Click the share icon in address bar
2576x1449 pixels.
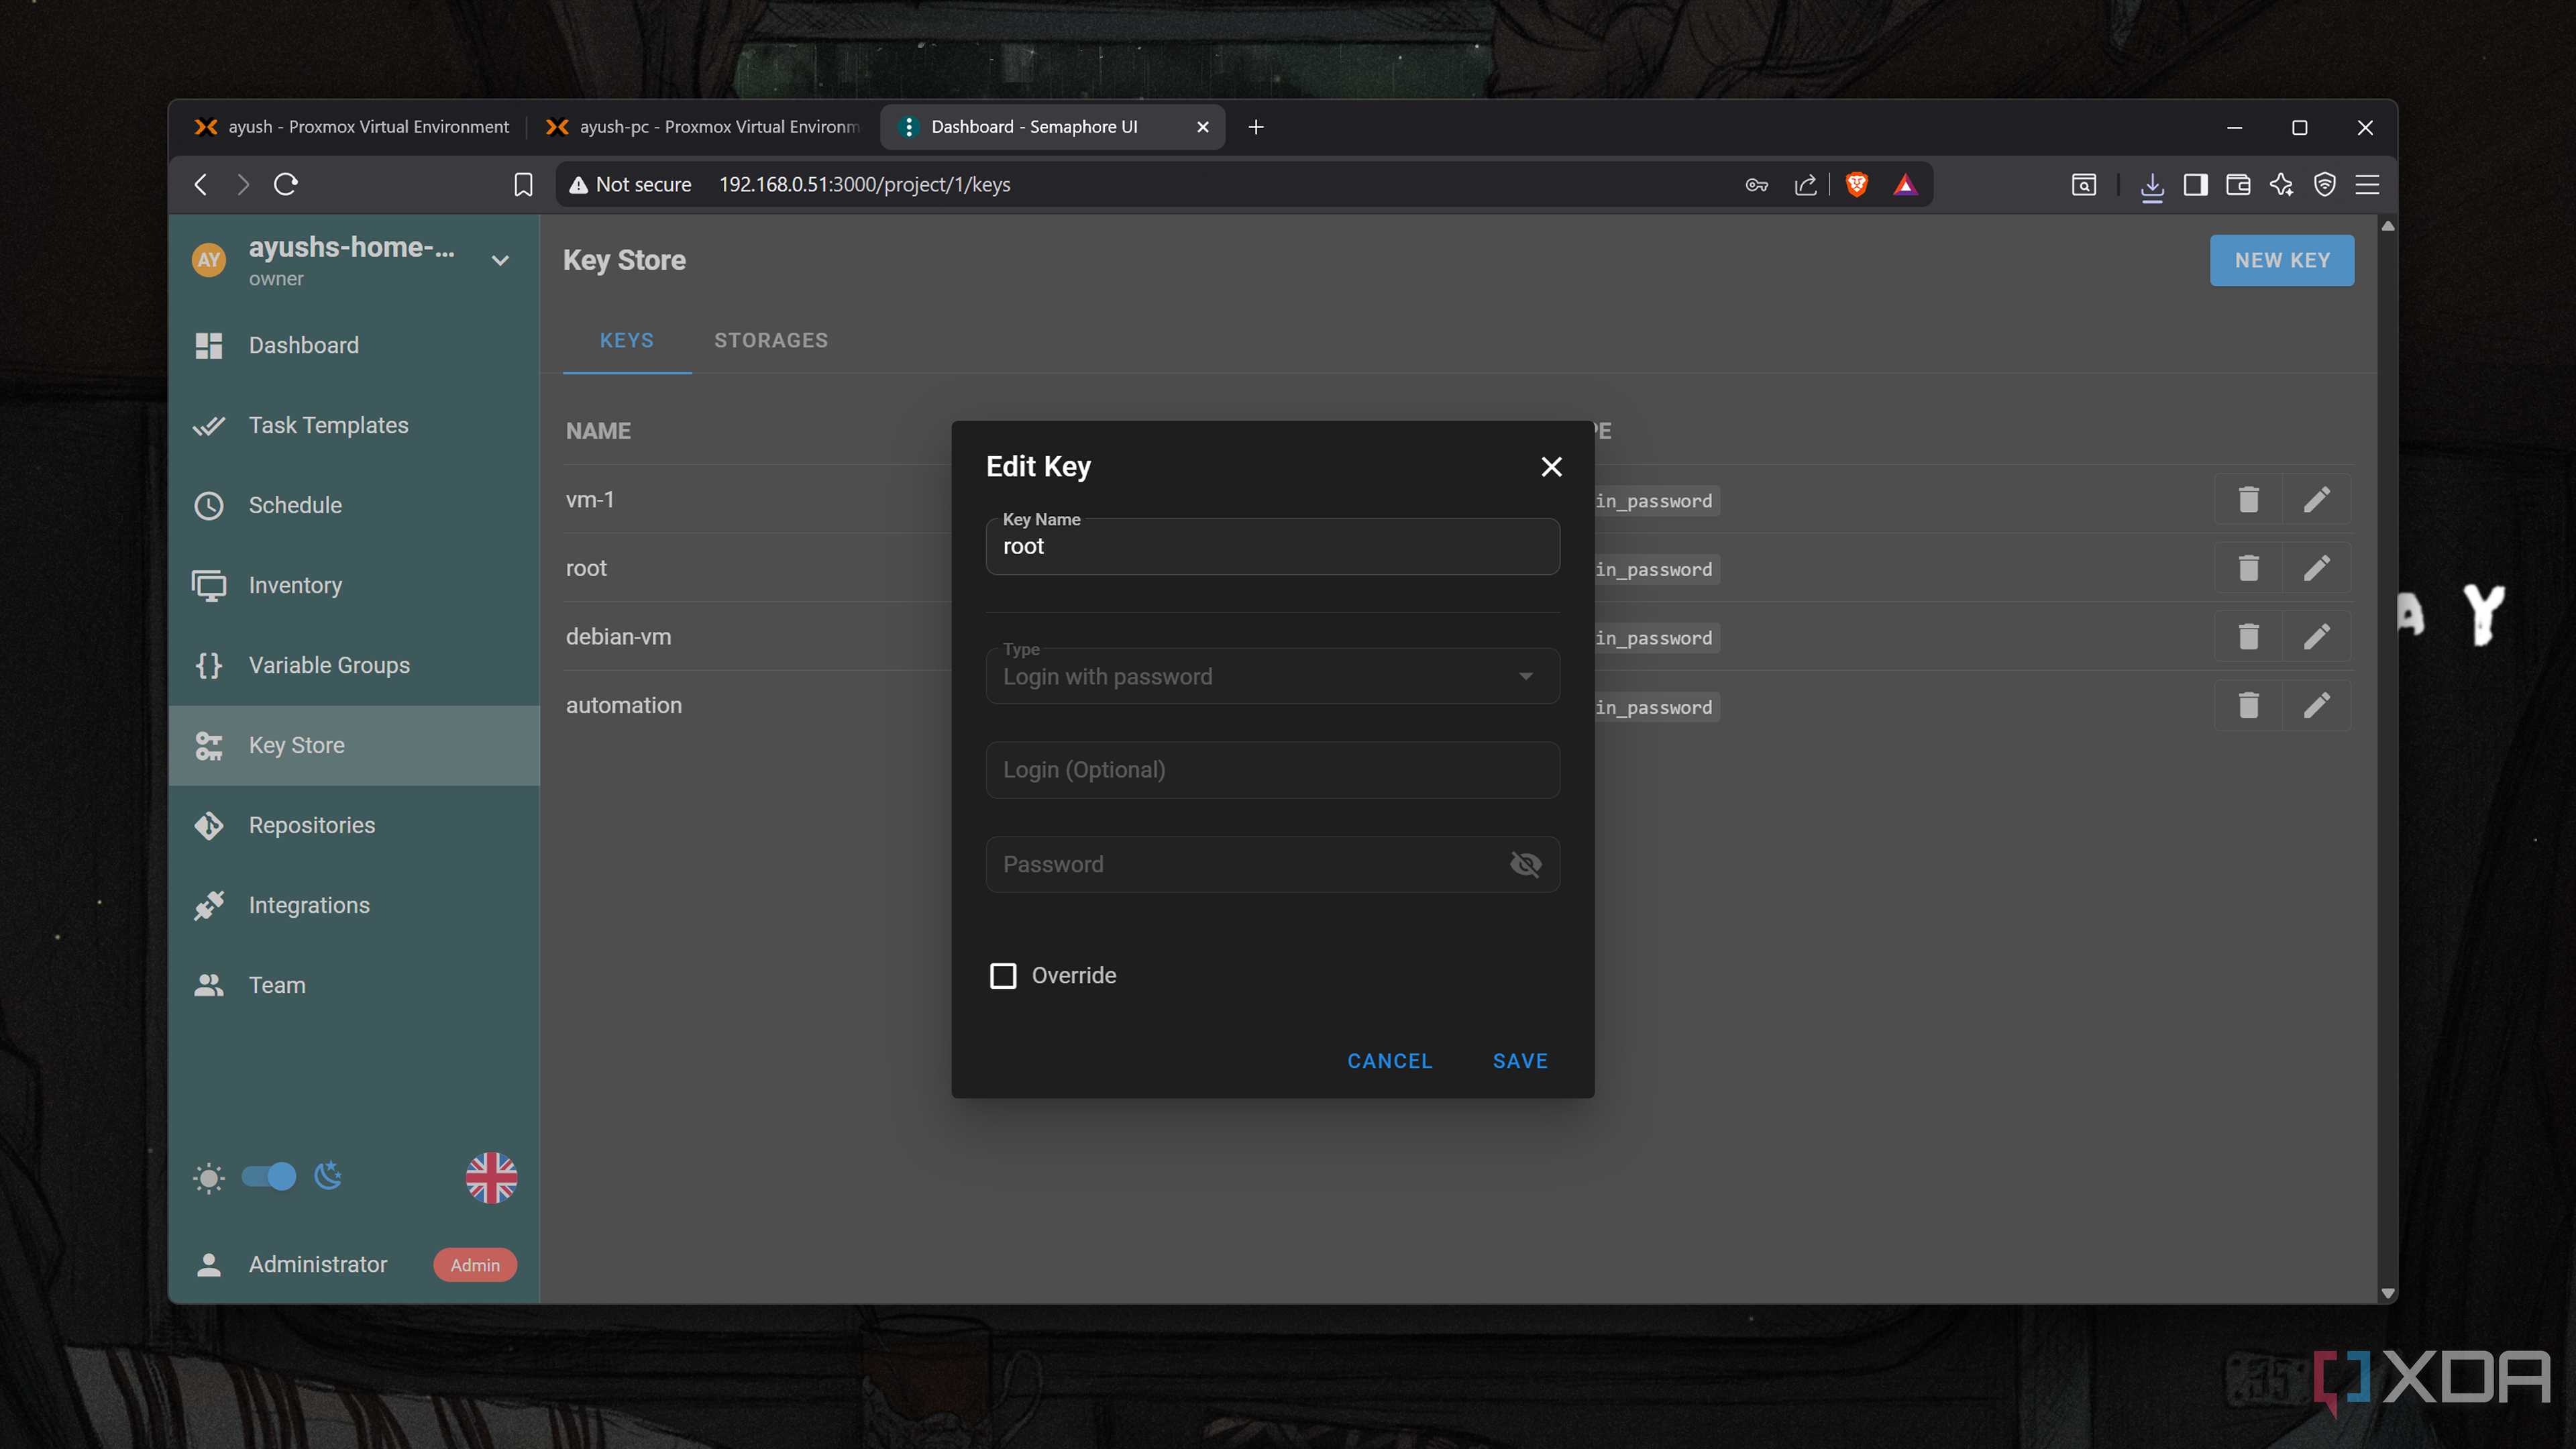pos(1805,184)
